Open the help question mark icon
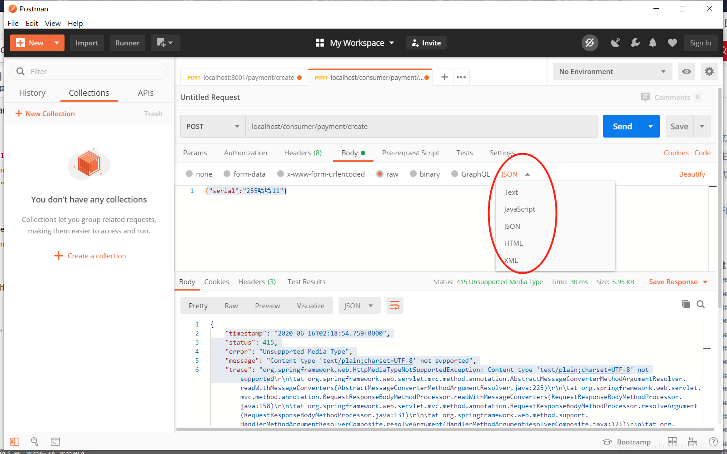Screen dimensions: 727x454 [713, 441]
